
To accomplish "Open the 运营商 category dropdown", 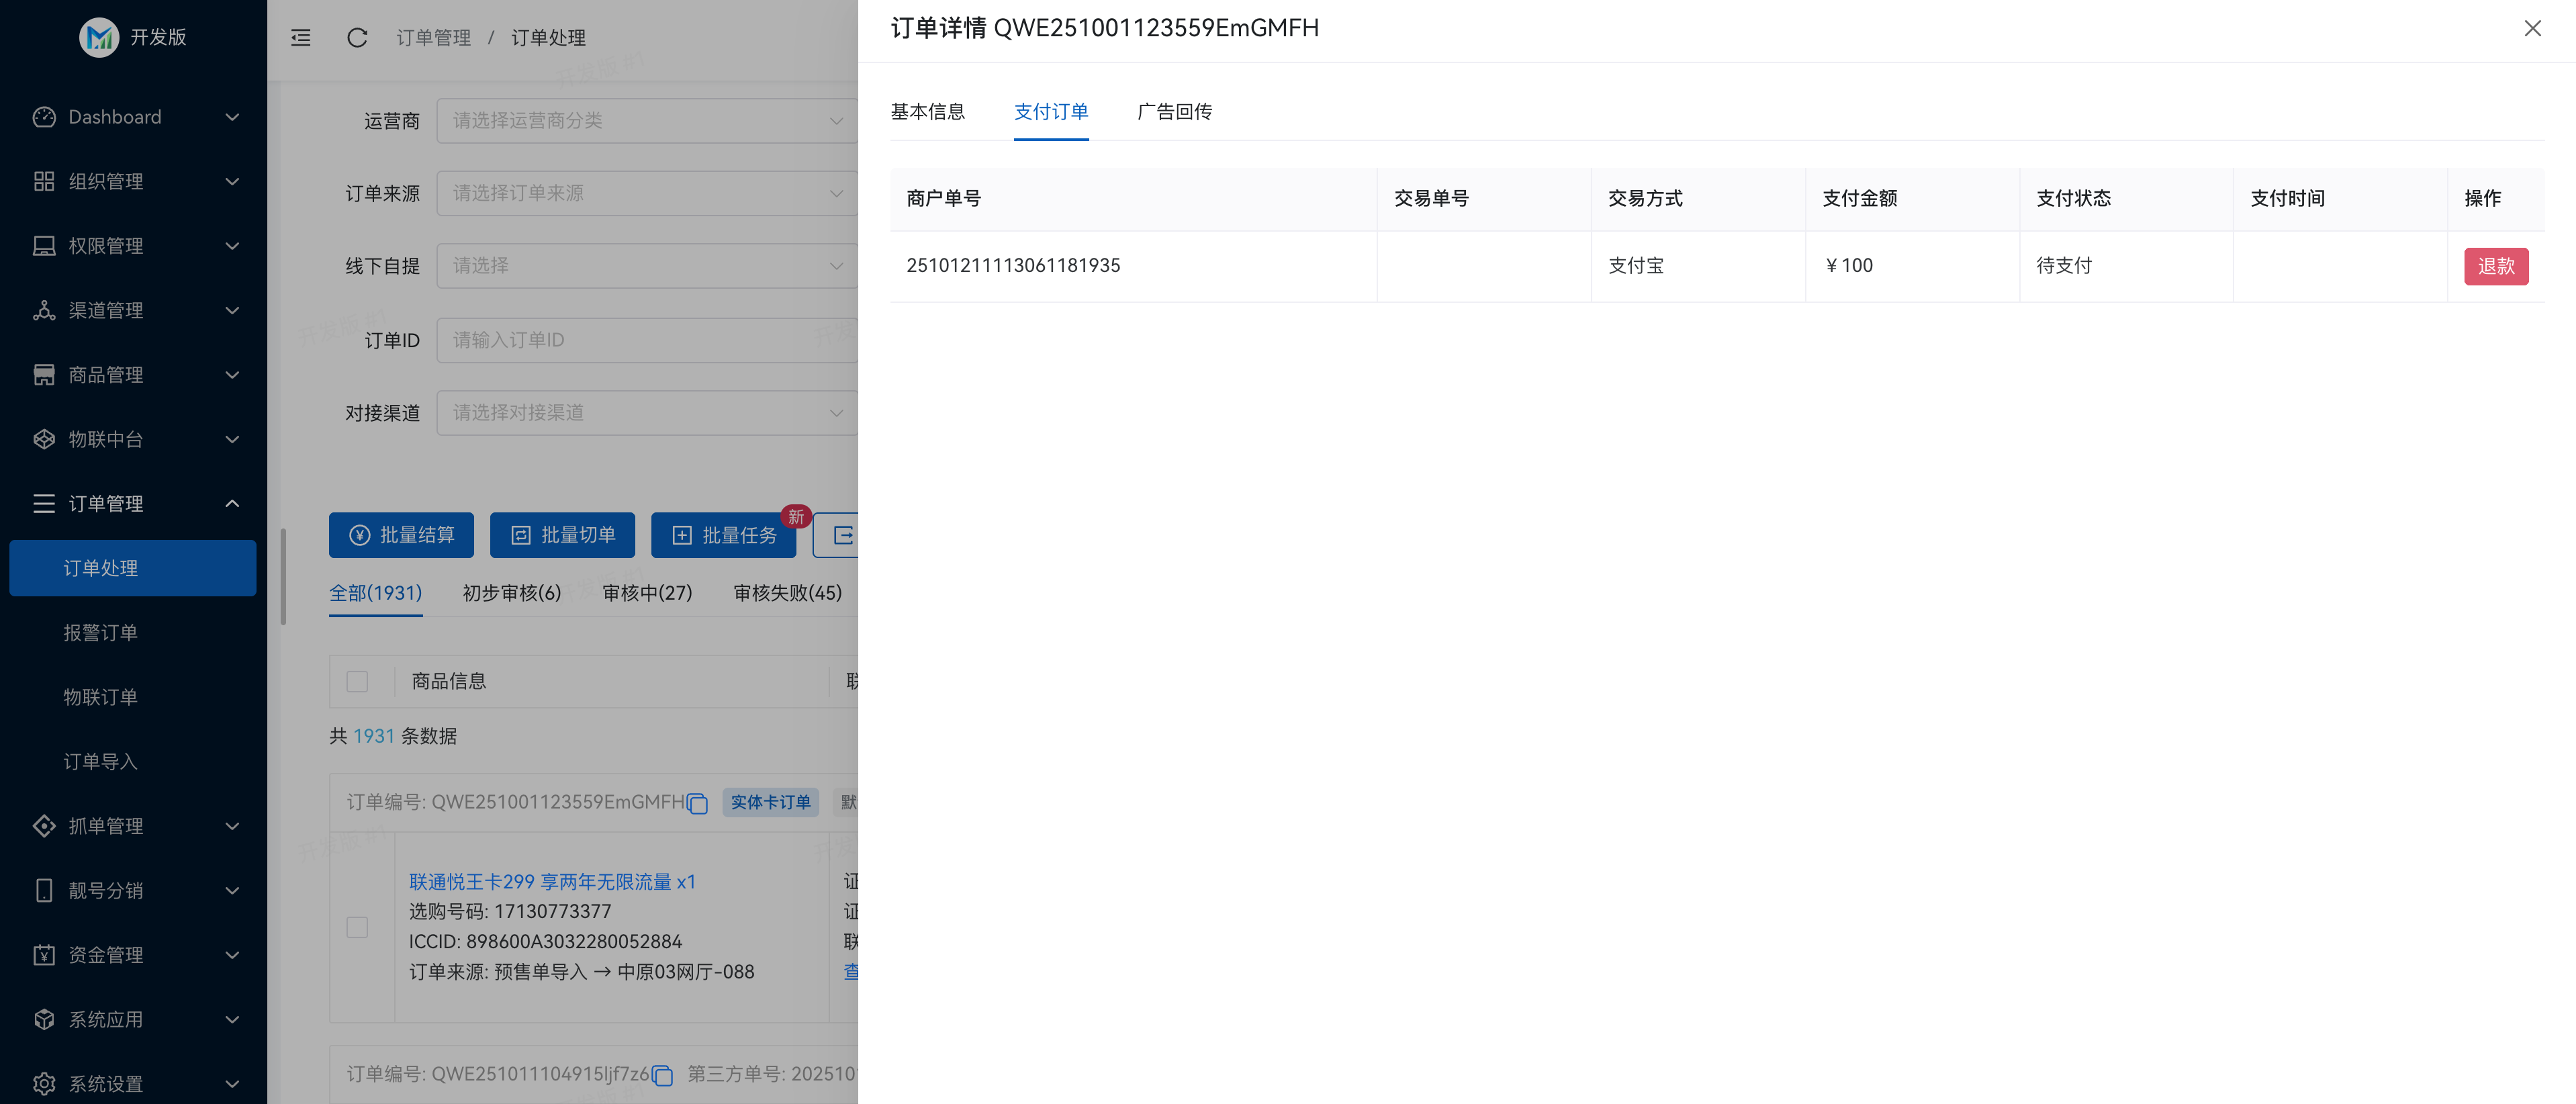I will [647, 120].
